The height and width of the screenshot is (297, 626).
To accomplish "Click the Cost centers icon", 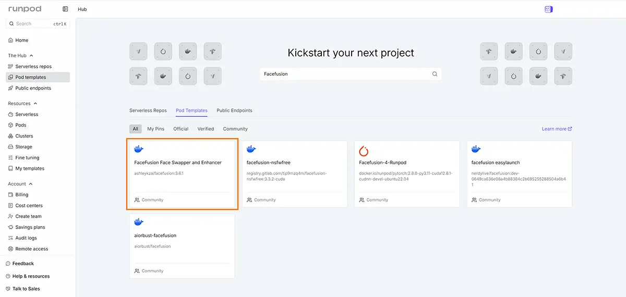I will (10, 205).
